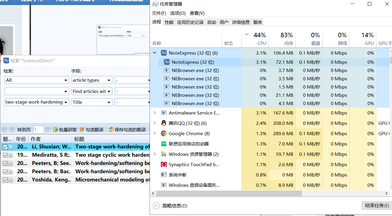Switch to the 服务 tab
The width and height of the screenshot is (392, 216).
tap(258, 22)
